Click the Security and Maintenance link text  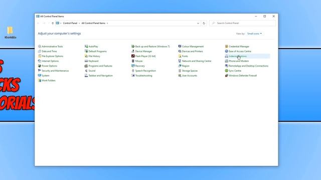(x=55, y=71)
